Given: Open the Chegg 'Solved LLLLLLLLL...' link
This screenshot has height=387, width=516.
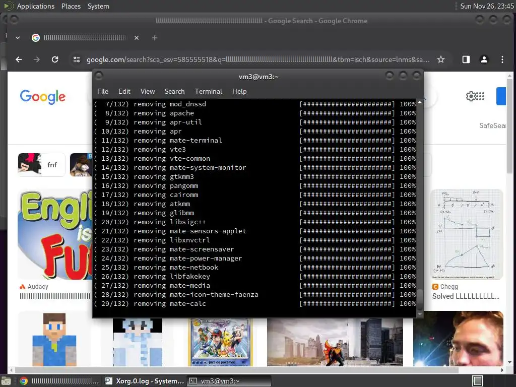Looking at the screenshot, I should pyautogui.click(x=466, y=296).
